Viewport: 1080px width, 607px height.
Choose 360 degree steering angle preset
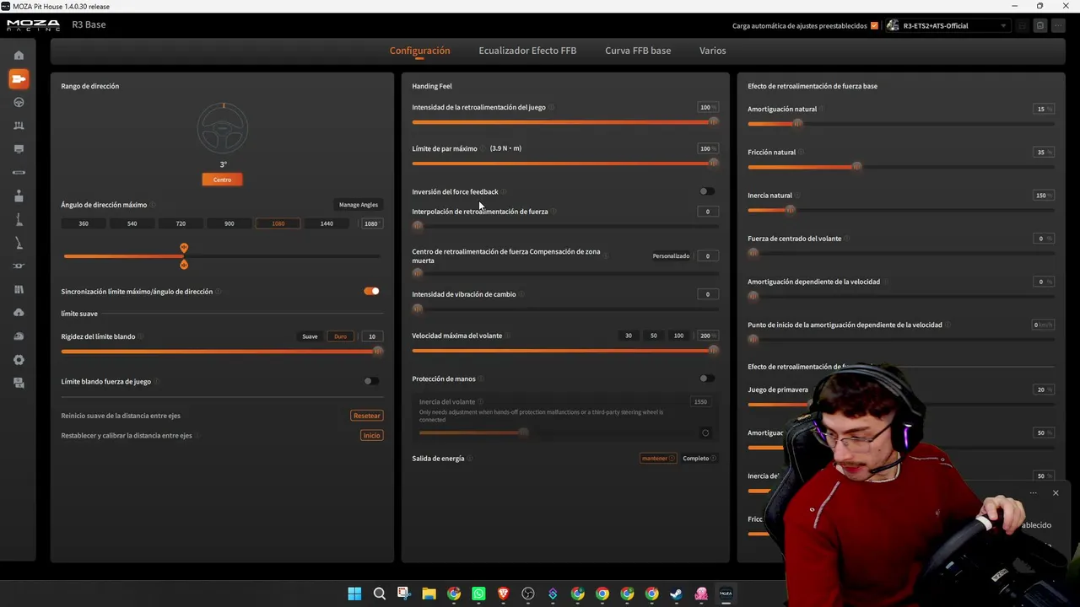(83, 223)
